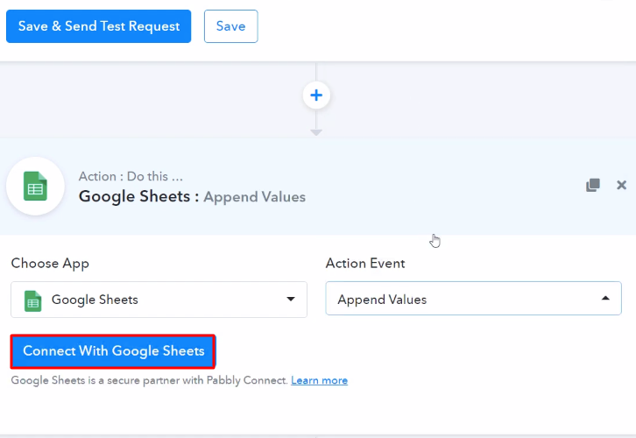Click the Google Sheets action logo
This screenshot has height=438, width=636.
pyautogui.click(x=35, y=186)
